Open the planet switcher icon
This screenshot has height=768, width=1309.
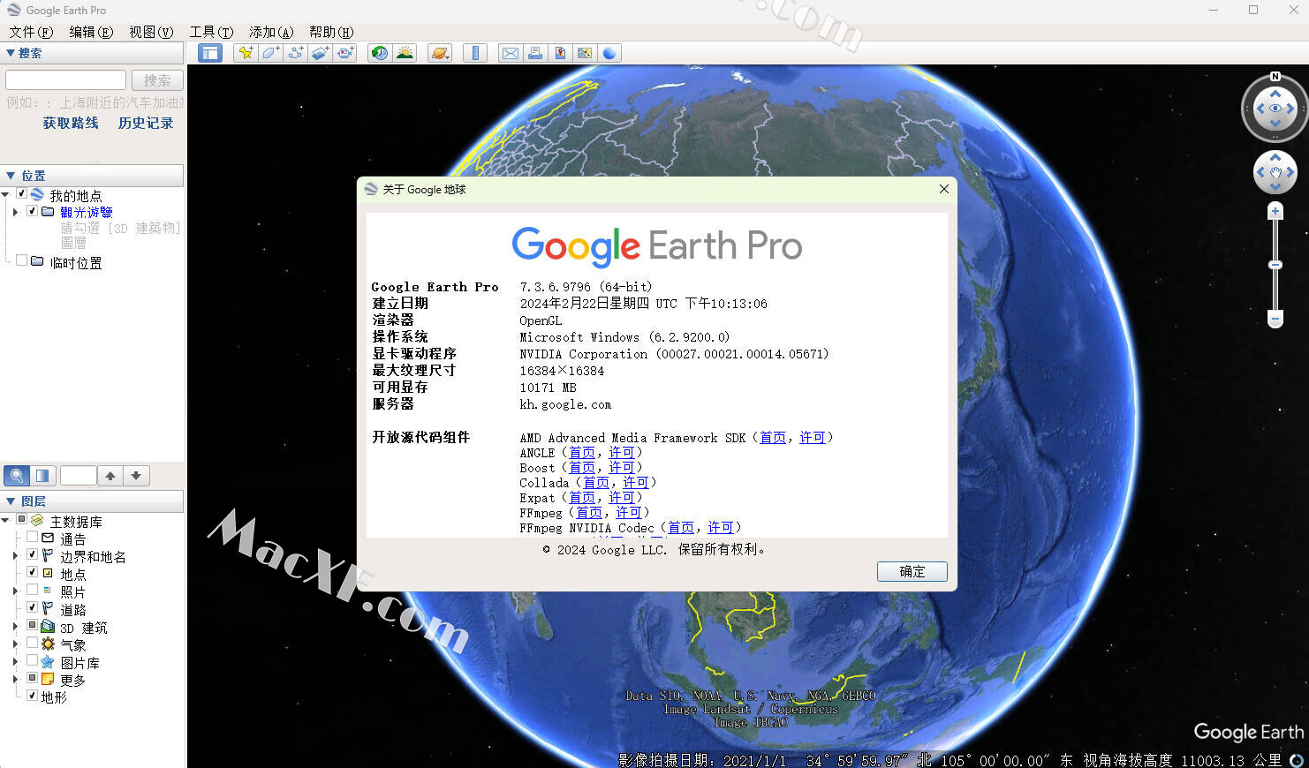pos(440,53)
